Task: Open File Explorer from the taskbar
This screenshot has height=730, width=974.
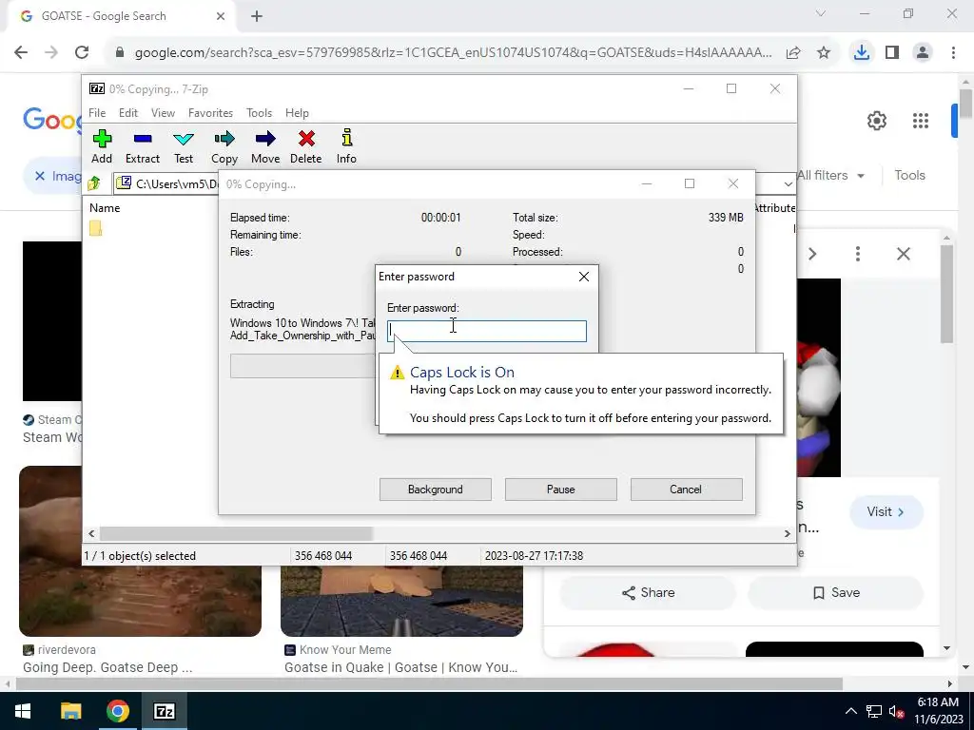Action: point(70,711)
